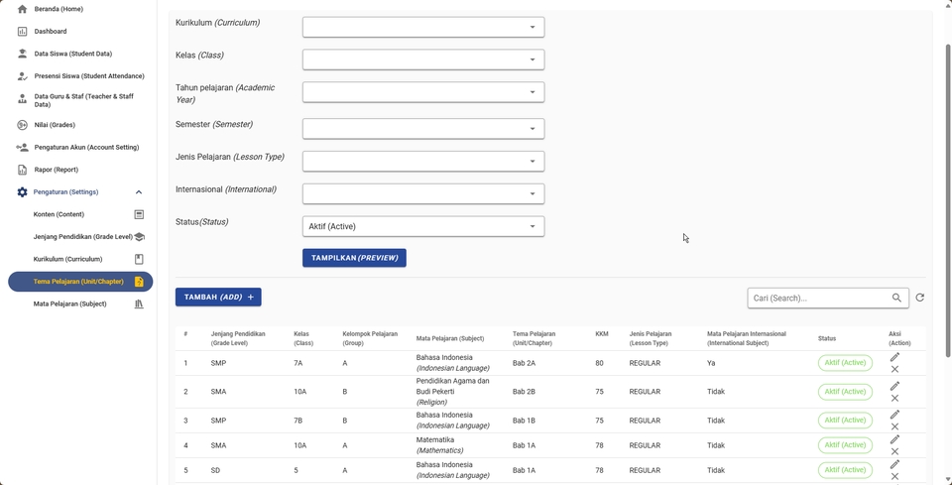
Task: Click the Jenjang Pendidikan graduation cap icon
Action: [x=139, y=237]
